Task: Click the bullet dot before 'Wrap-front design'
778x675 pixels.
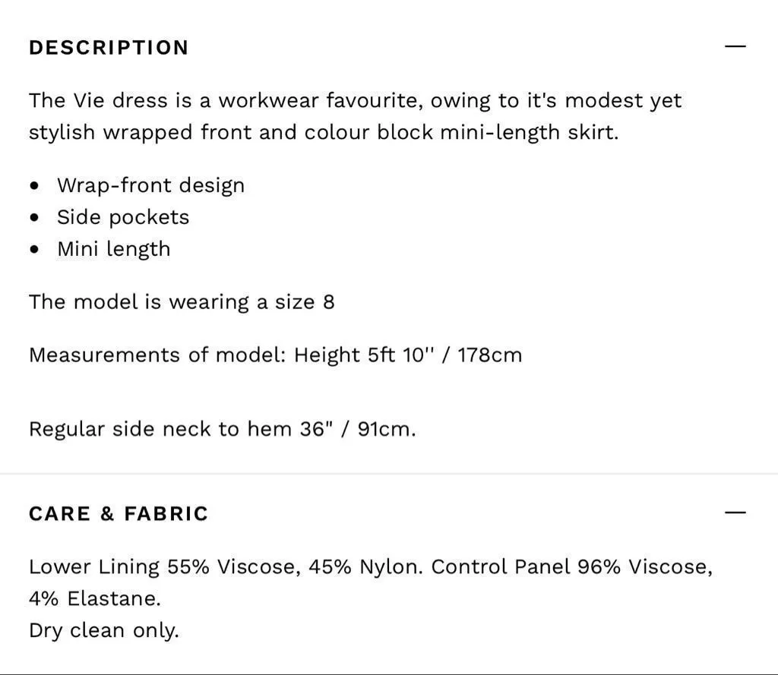Action: tap(34, 186)
